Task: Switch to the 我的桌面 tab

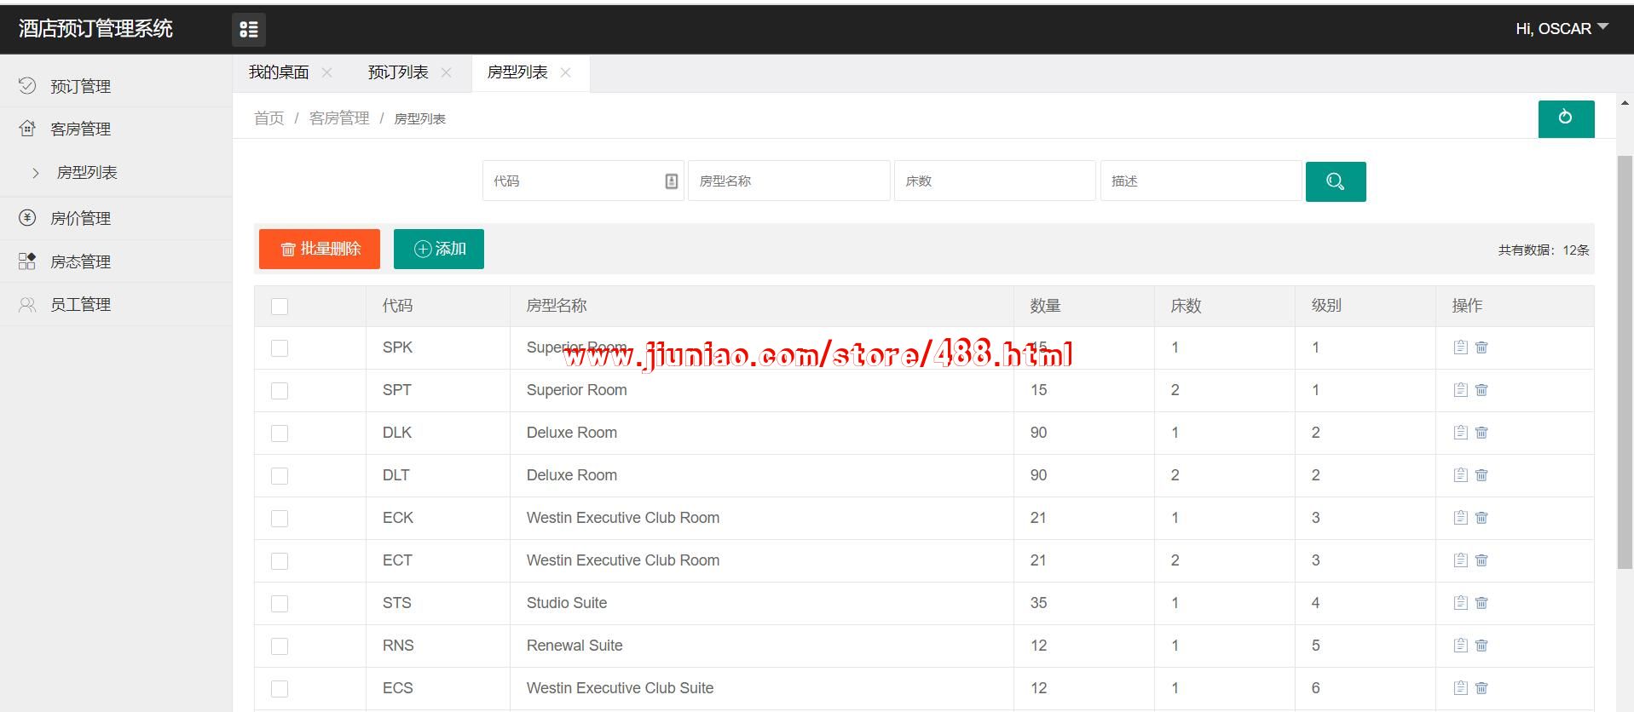Action: point(279,73)
